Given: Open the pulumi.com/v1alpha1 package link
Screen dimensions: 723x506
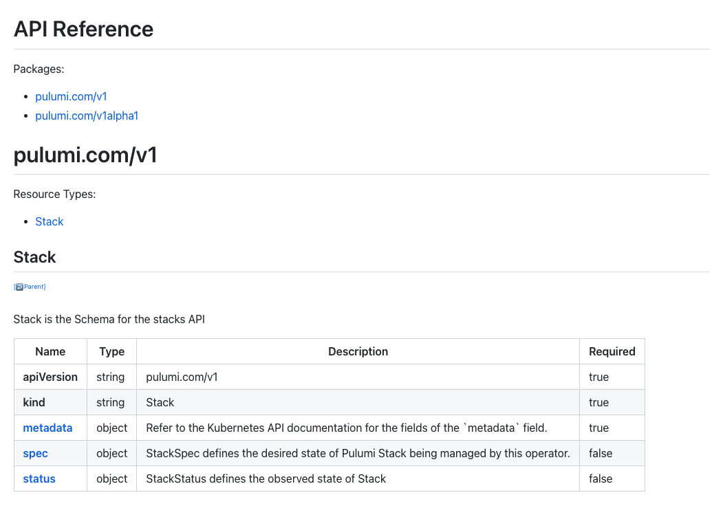Looking at the screenshot, I should pos(87,115).
